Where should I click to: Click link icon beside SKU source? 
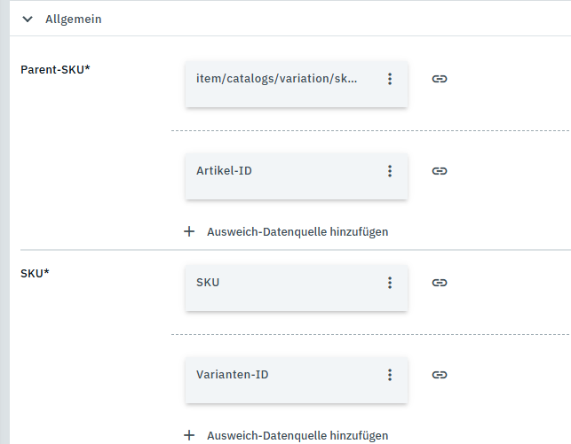pos(439,283)
